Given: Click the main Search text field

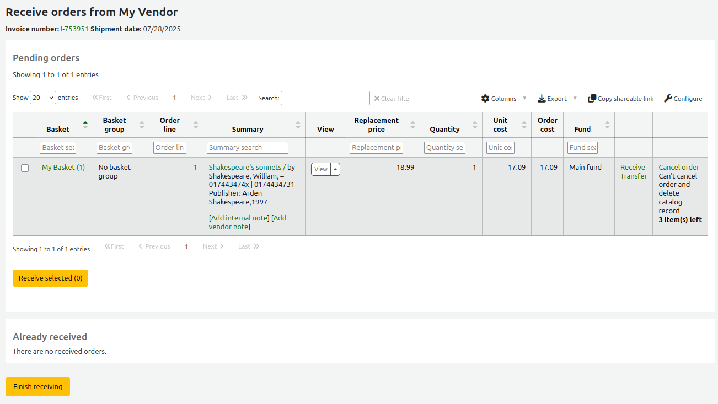Looking at the screenshot, I should tap(325, 98).
